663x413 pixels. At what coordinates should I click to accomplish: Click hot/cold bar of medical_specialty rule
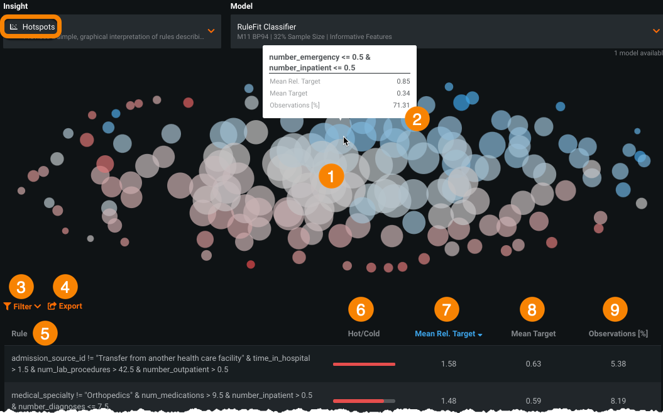364,400
